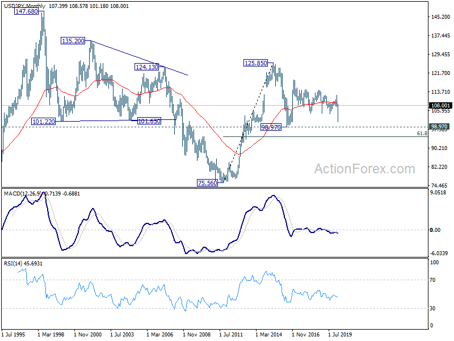Click the 98.970 axis price tag
The image size is (454, 341).
pos(439,126)
